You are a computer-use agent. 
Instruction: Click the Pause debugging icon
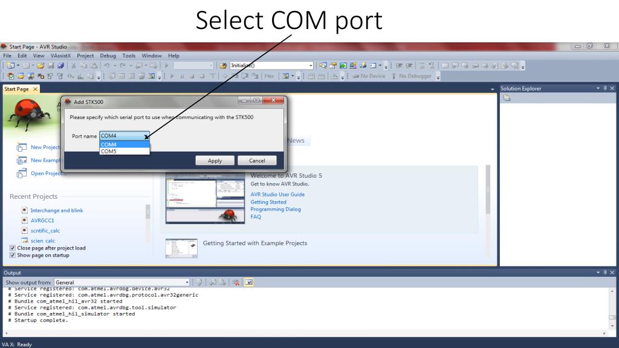point(181,76)
